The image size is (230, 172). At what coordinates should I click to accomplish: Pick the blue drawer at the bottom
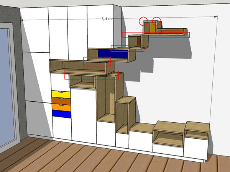(x=61, y=114)
